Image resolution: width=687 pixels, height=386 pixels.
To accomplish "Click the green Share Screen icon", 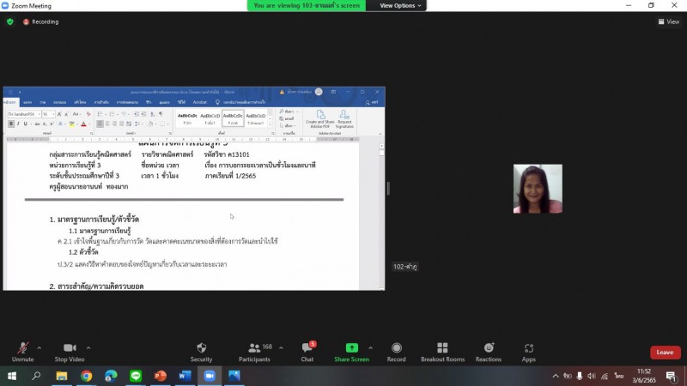I will 352,347.
